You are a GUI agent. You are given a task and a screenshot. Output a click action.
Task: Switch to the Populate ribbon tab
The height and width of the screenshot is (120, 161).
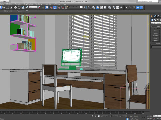tap(19, 11)
